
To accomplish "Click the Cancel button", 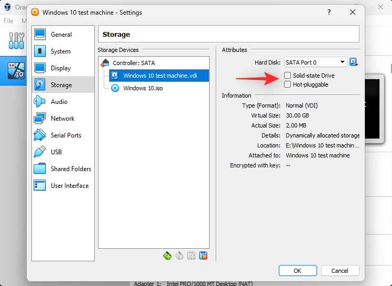I will (340, 271).
